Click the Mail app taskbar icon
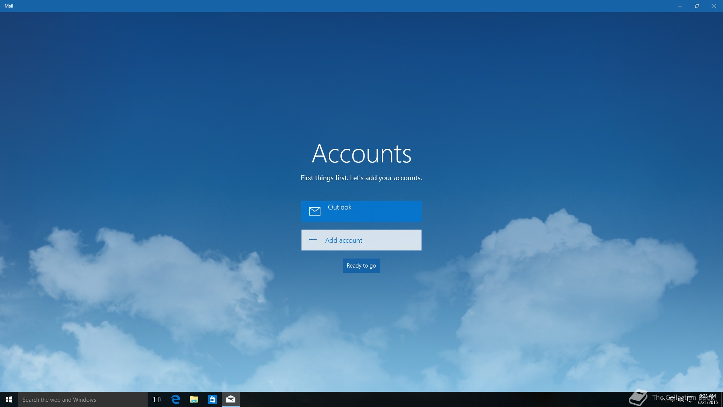The width and height of the screenshot is (723, 407). [x=231, y=399]
